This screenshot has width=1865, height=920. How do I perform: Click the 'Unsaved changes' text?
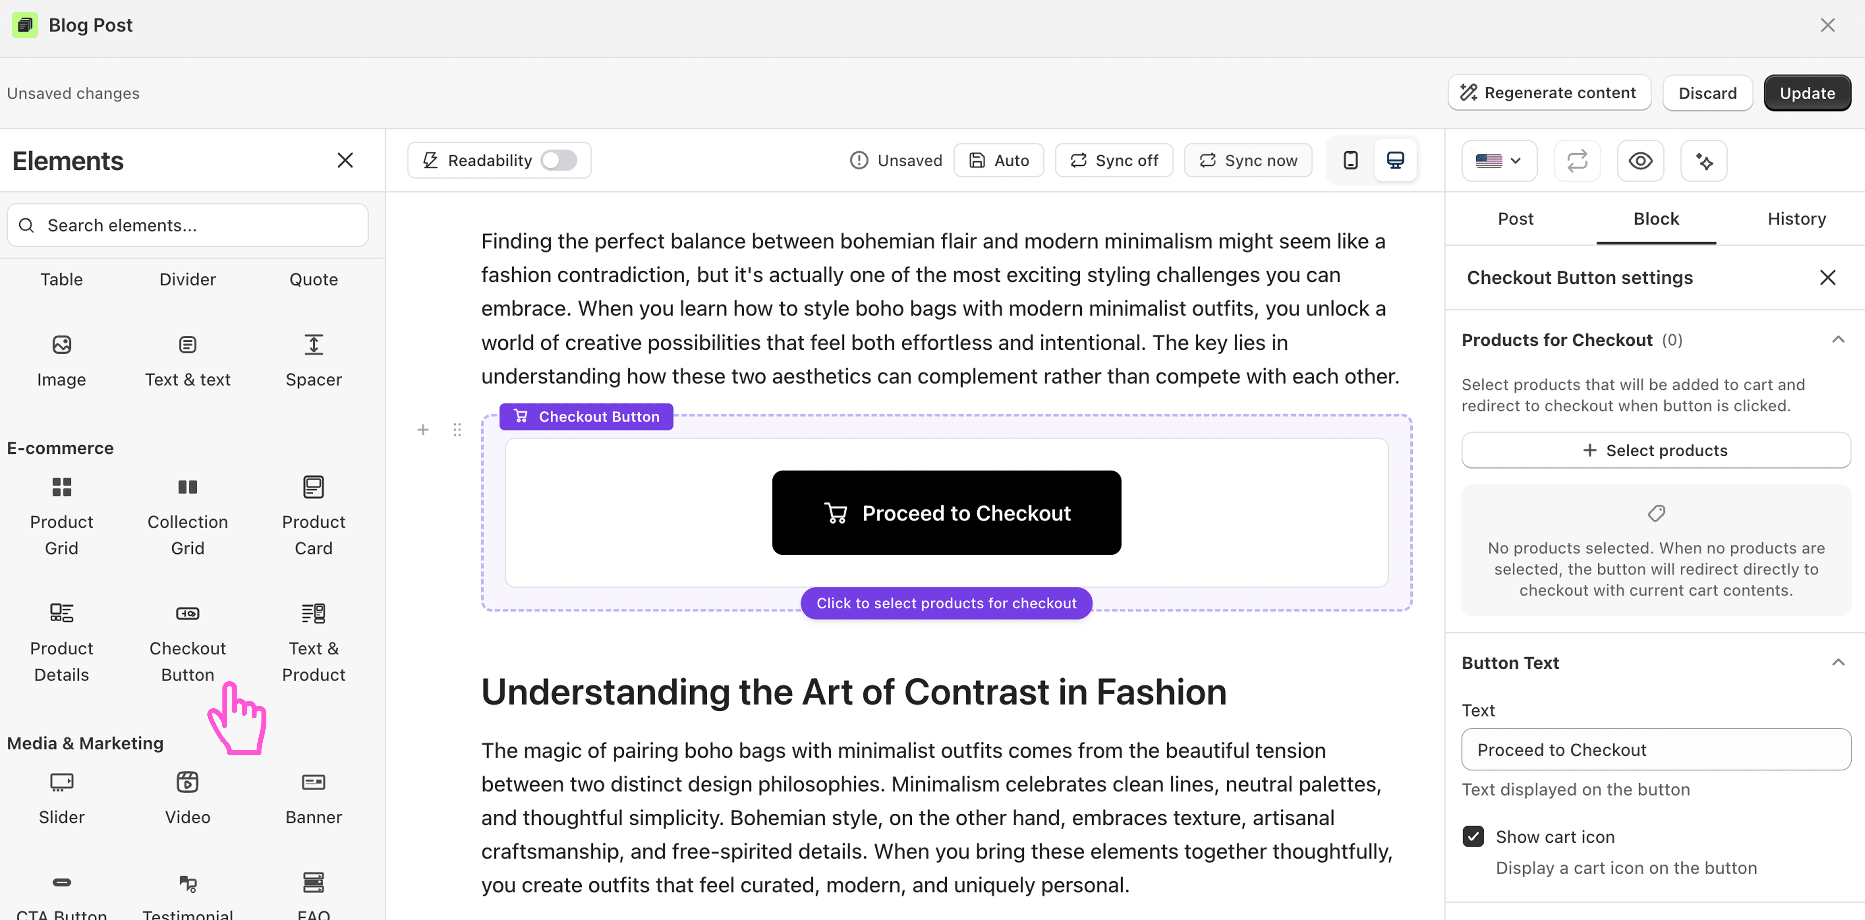(x=73, y=93)
